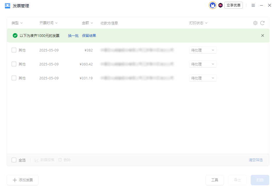
Task: Select the ¥360.42 invoice row checkbox
Action: (x=14, y=64)
